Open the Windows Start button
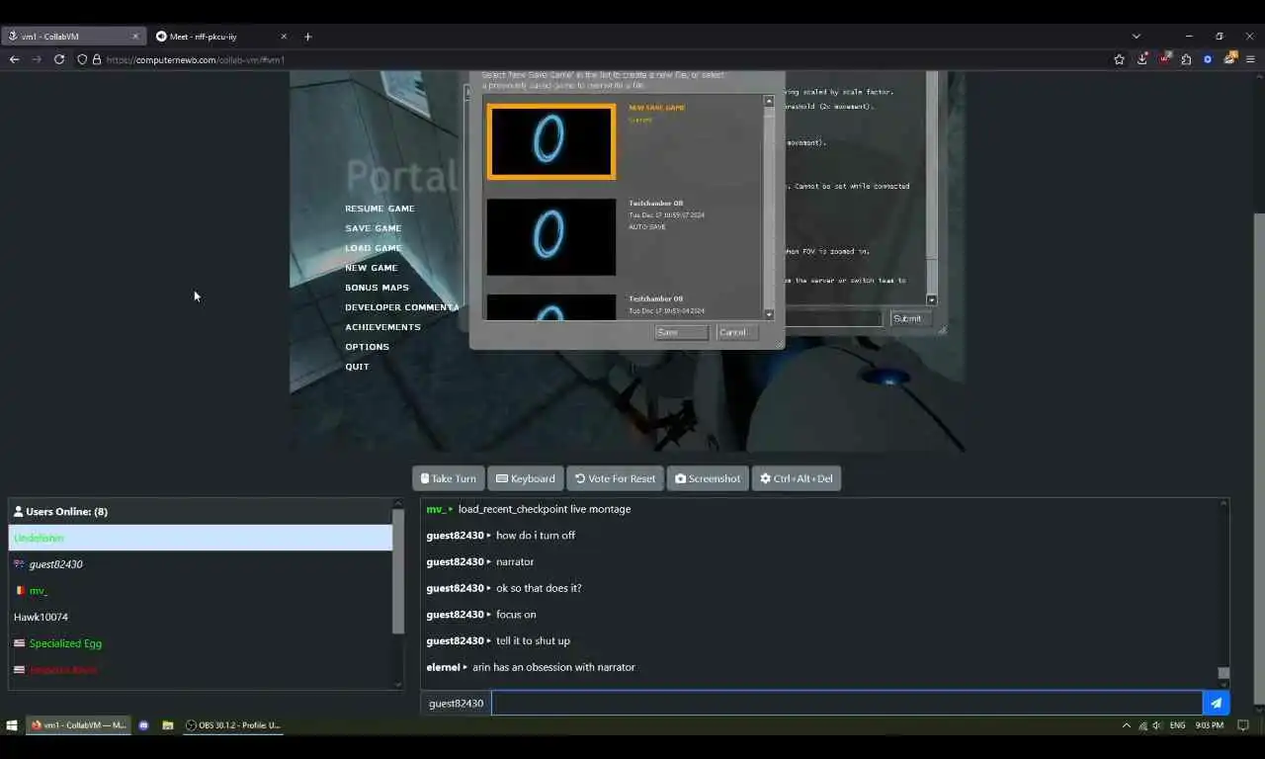This screenshot has width=1265, height=759. pos(12,725)
